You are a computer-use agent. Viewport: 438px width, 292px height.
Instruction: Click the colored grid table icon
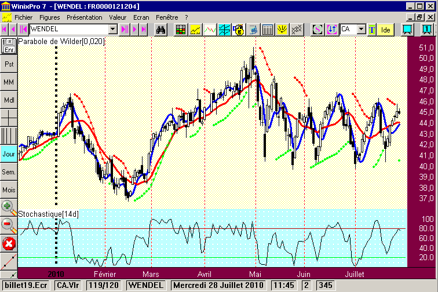point(181,30)
